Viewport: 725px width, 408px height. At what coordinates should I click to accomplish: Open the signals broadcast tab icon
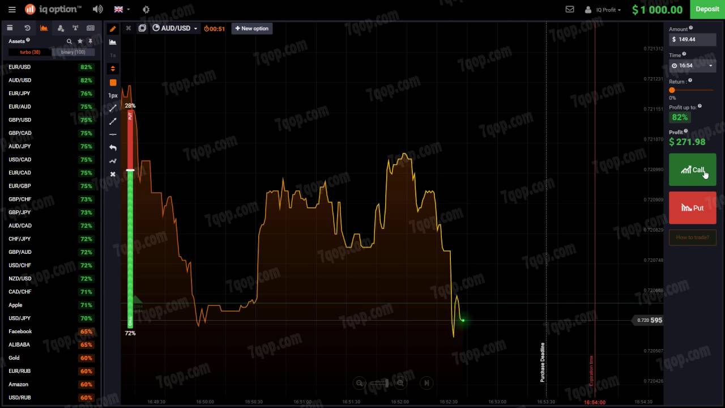tap(75, 28)
